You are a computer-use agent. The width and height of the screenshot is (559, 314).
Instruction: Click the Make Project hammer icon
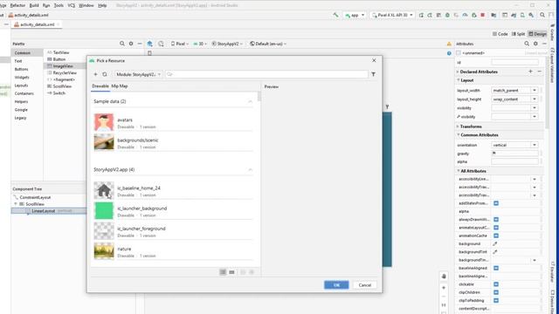(x=335, y=15)
